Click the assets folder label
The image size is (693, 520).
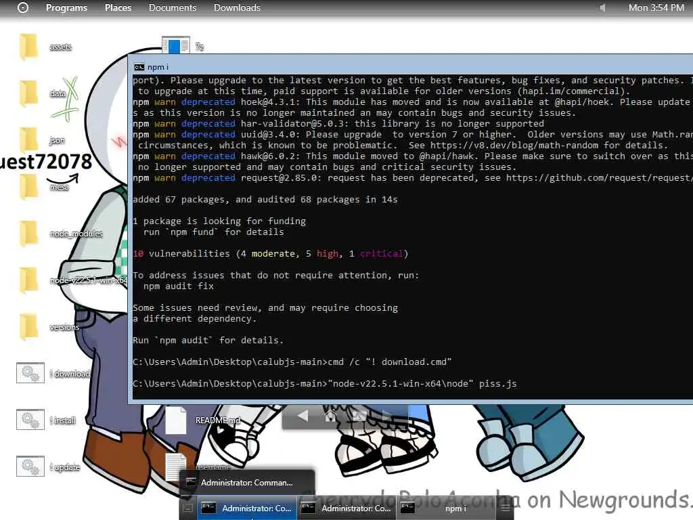click(60, 47)
